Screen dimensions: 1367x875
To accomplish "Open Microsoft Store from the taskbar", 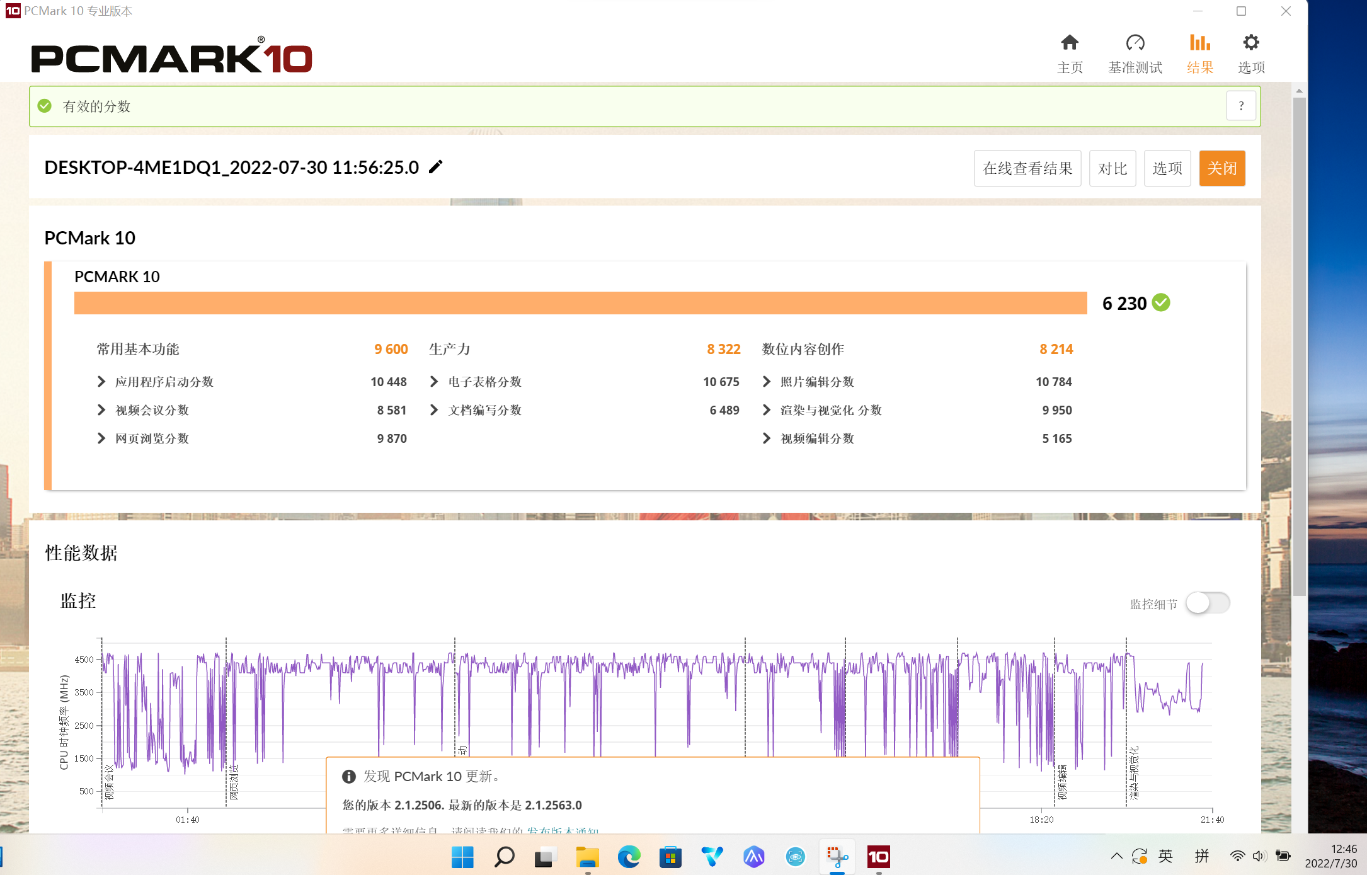I will (x=670, y=857).
